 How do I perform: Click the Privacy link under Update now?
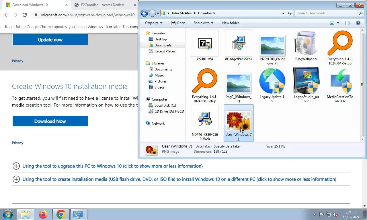point(17,61)
